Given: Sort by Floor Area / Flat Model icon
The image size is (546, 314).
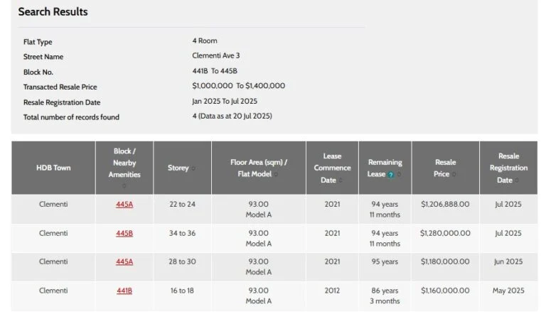Looking at the screenshot, I should pyautogui.click(x=277, y=174).
